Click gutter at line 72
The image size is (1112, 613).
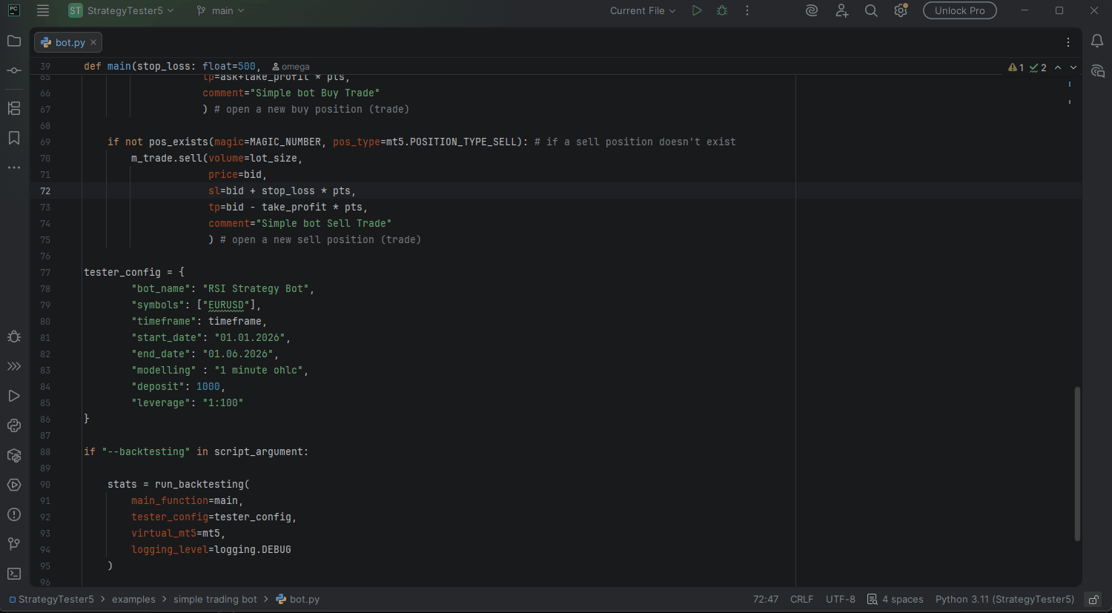pyautogui.click(x=45, y=190)
